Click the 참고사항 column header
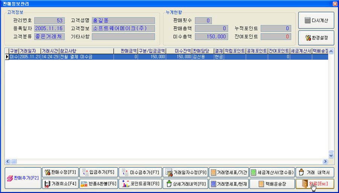Viewport: 339px width, 193px height. point(86,51)
